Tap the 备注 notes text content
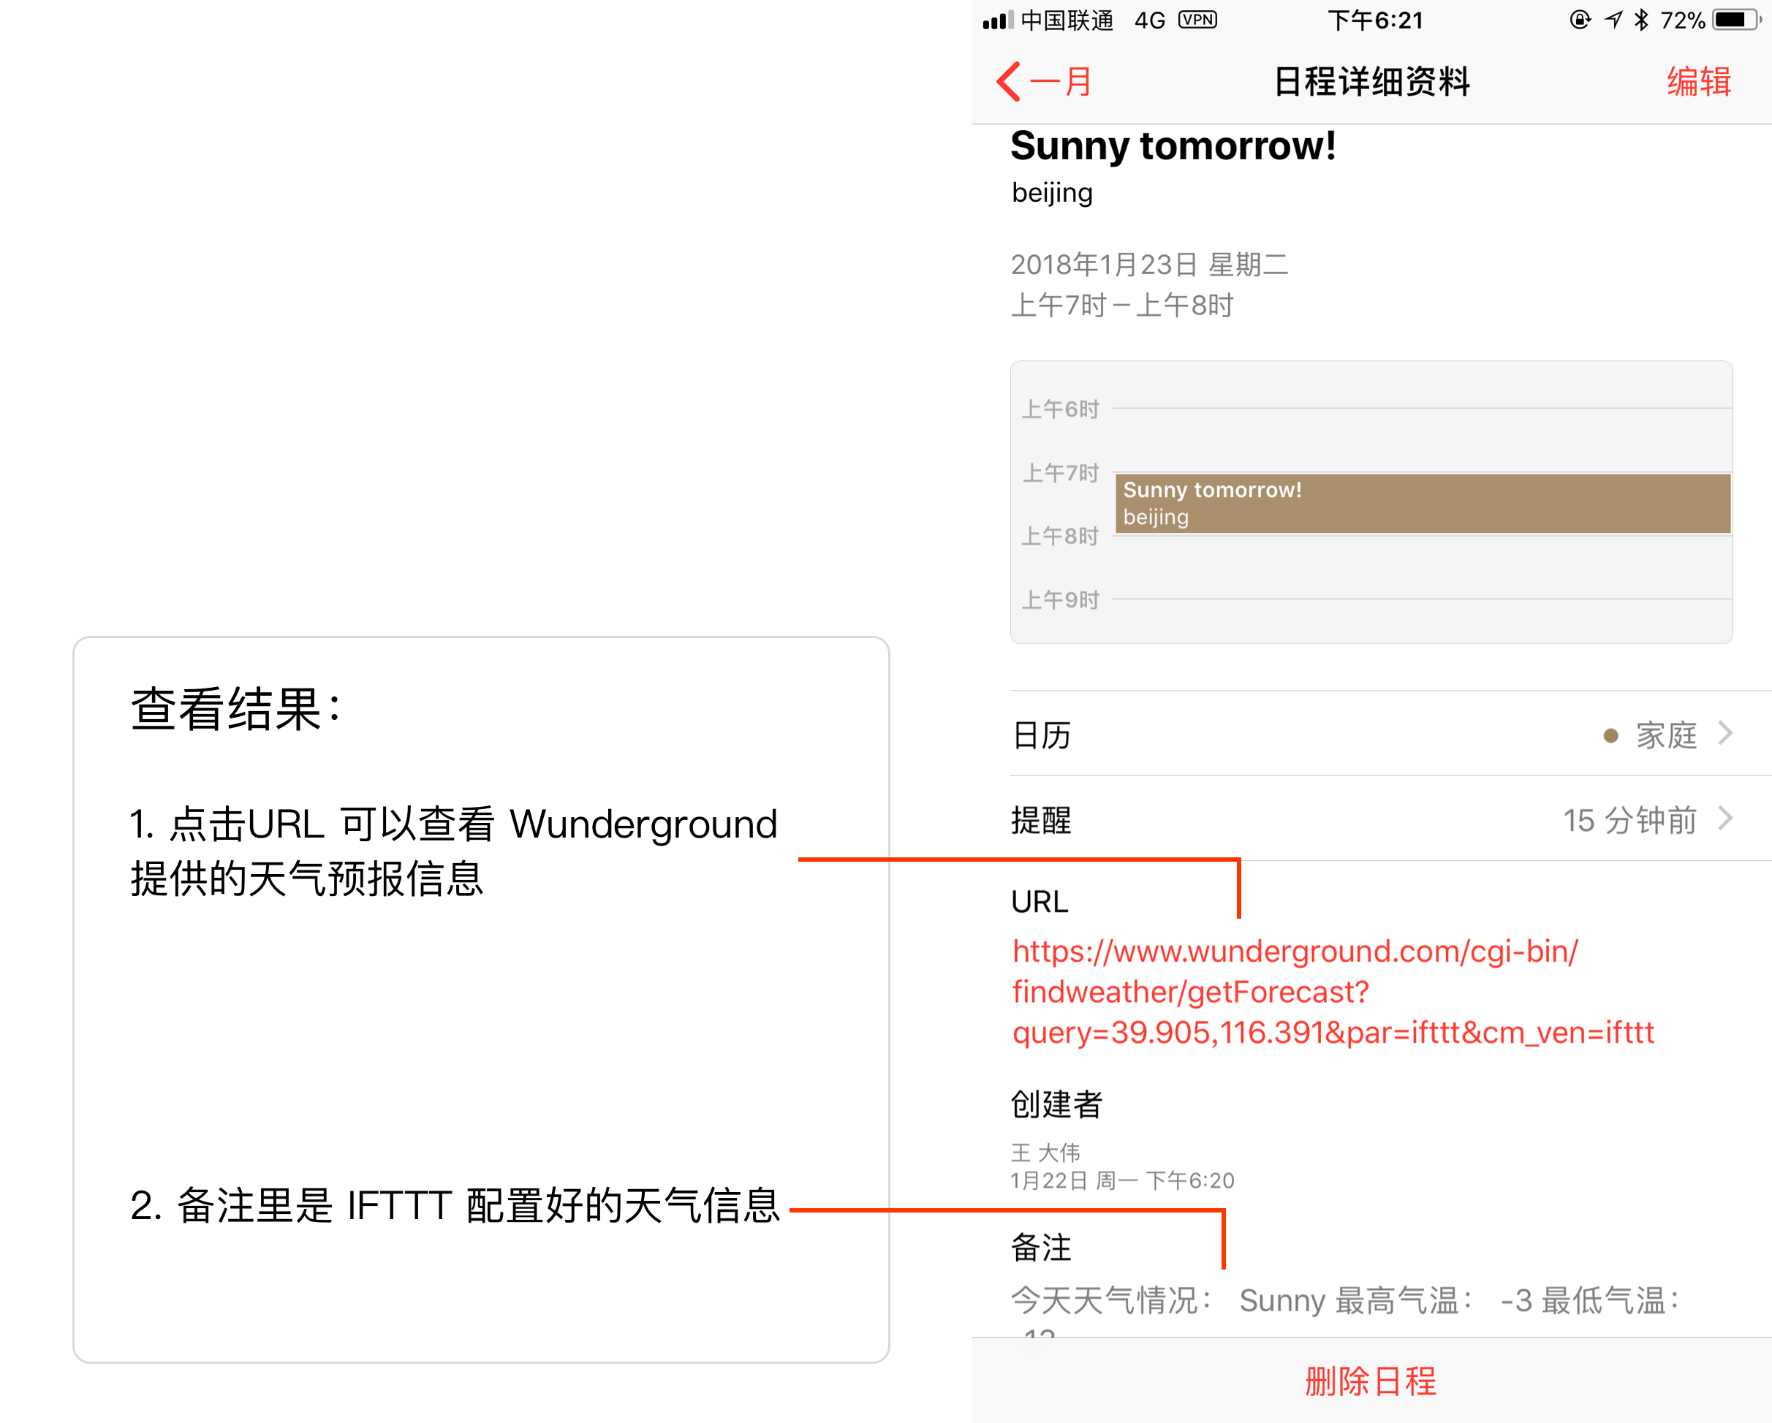 click(x=1344, y=1301)
